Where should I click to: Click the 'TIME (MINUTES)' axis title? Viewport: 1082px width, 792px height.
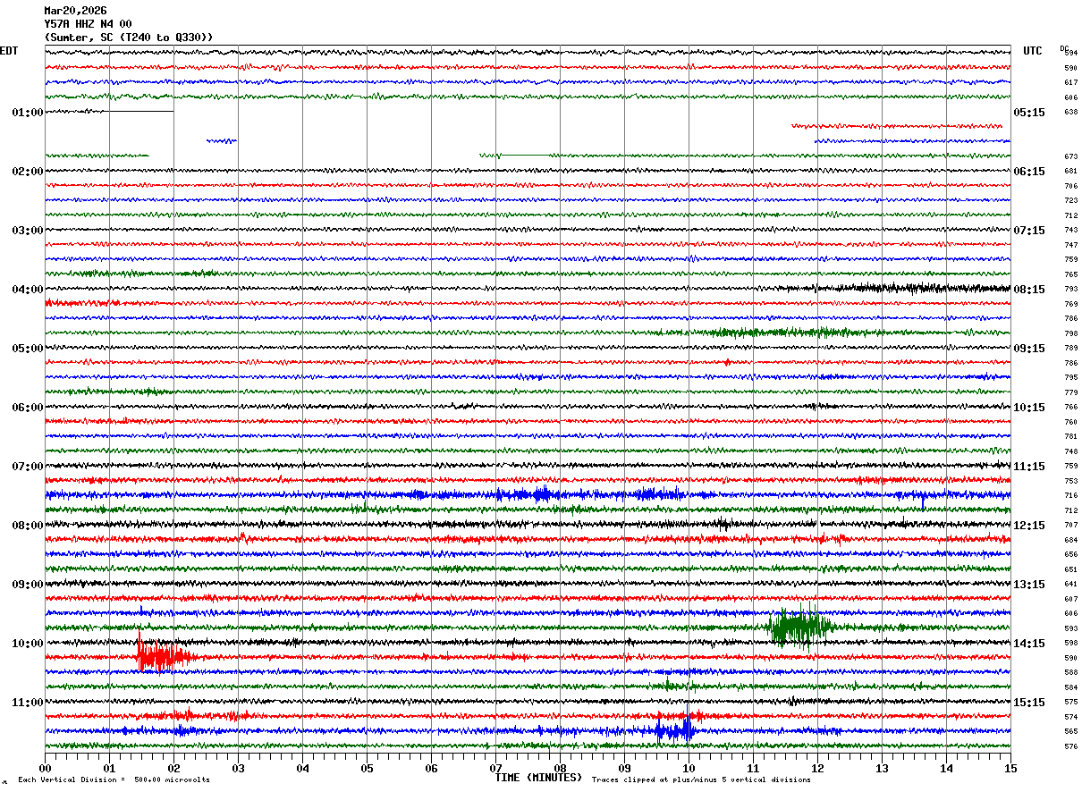(x=538, y=778)
